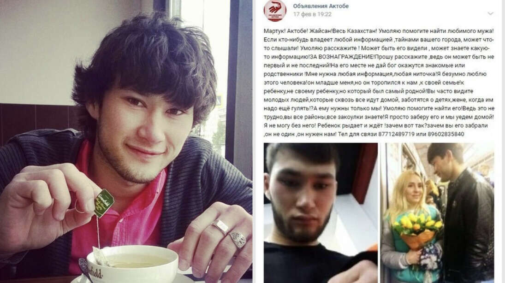Click the phone number 89602835840
This screenshot has width=505, height=283.
[446, 134]
